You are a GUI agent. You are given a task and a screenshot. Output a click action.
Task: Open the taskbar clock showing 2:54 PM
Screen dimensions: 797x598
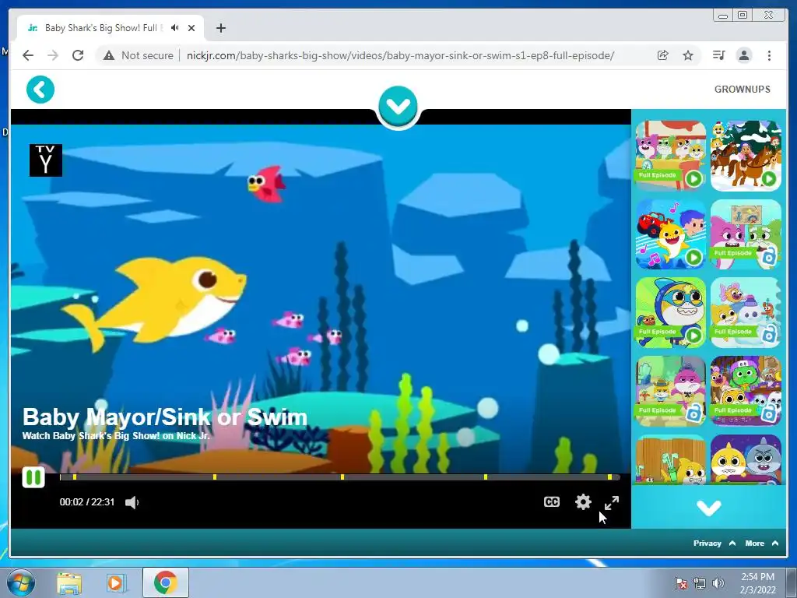(757, 583)
